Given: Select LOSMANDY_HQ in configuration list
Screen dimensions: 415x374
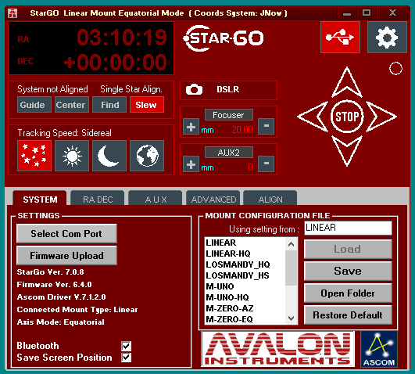Looking at the screenshot, I should pyautogui.click(x=245, y=264).
